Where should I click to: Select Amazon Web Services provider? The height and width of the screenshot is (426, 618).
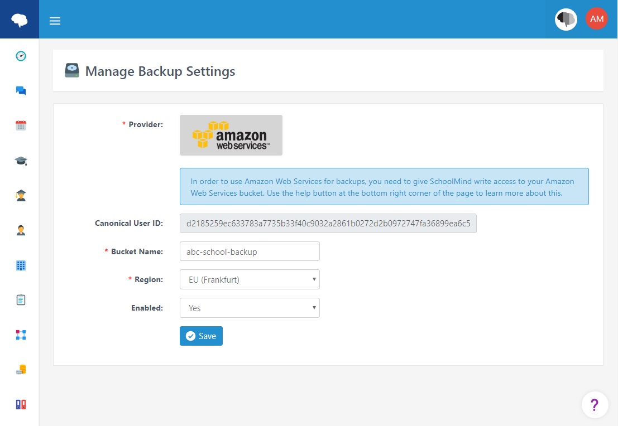point(231,135)
